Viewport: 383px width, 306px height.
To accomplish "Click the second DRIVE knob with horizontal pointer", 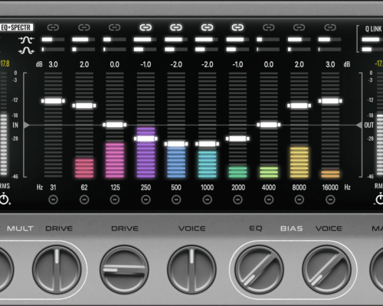I will point(124,270).
